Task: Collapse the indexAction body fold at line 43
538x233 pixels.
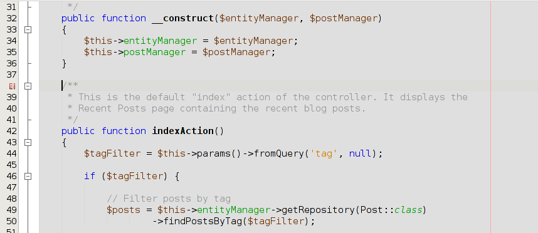Action: click(28, 142)
